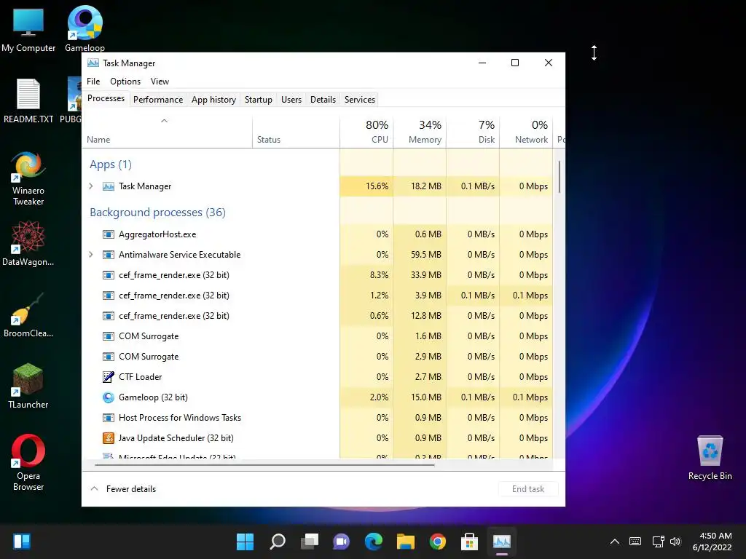Select COM Surrogate using 1.6 MB

[x=318, y=336]
